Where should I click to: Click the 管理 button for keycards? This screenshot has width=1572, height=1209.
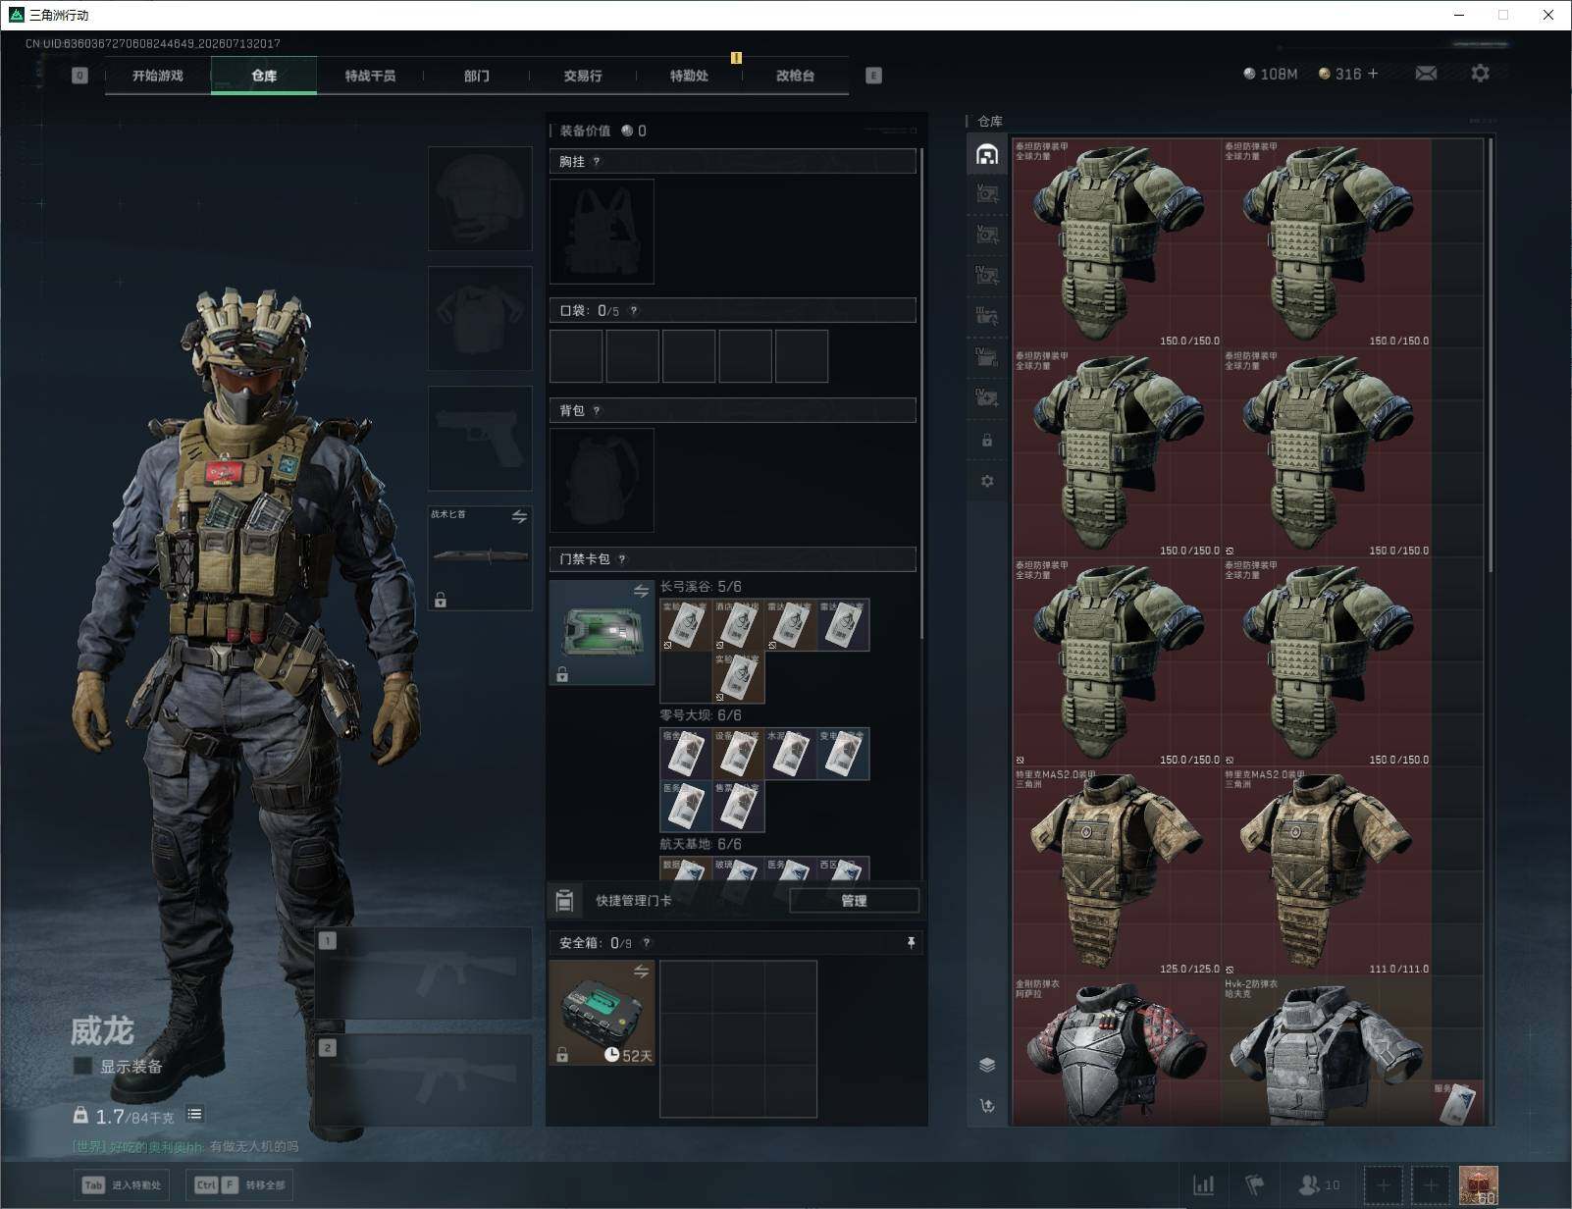854,901
